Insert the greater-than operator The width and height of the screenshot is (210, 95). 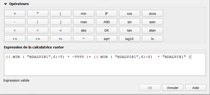[x=38, y=30]
